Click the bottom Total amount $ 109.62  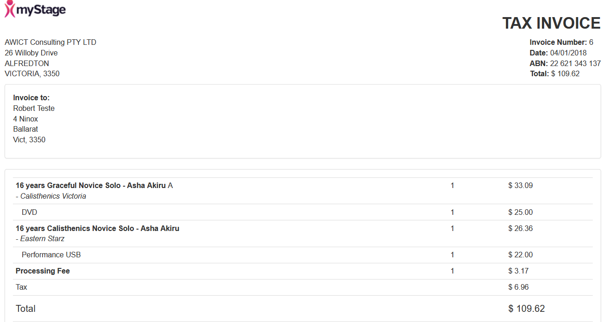click(x=527, y=309)
